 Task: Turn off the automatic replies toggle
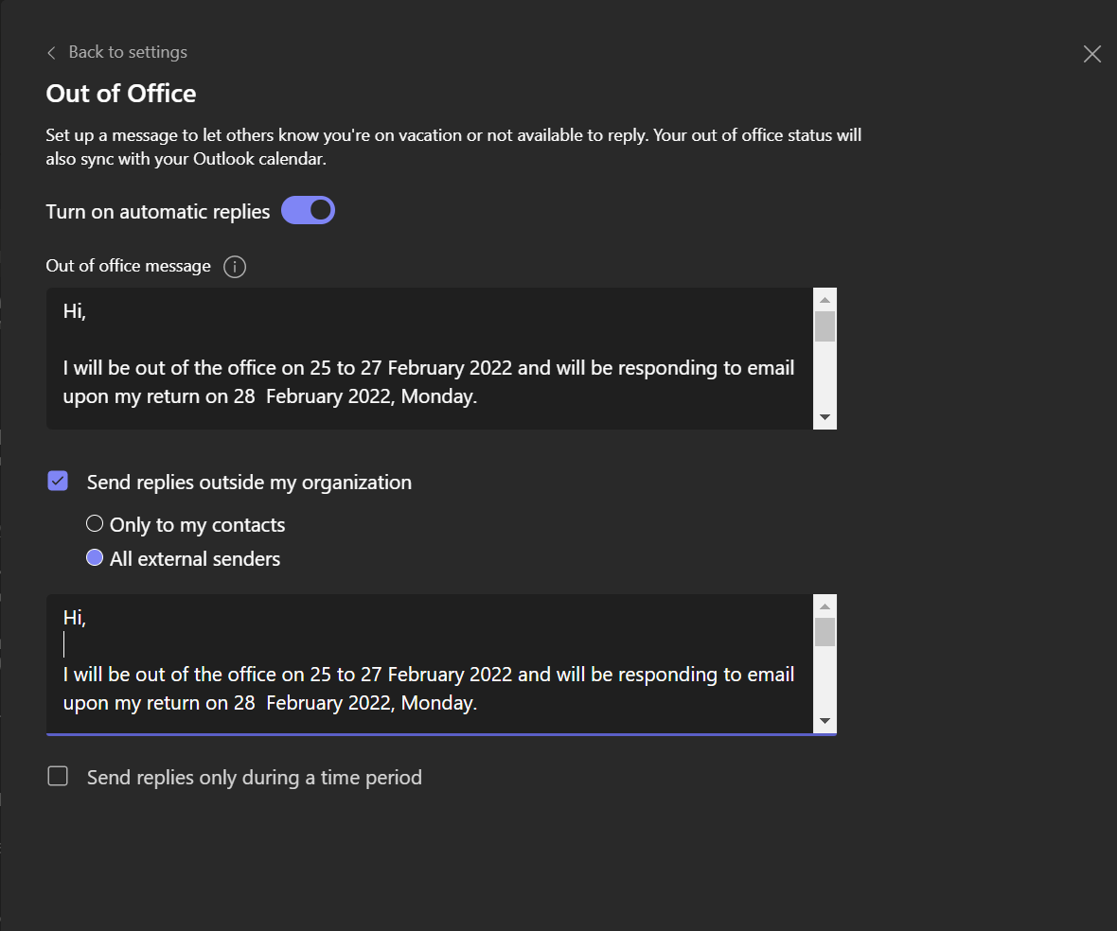[x=308, y=210]
